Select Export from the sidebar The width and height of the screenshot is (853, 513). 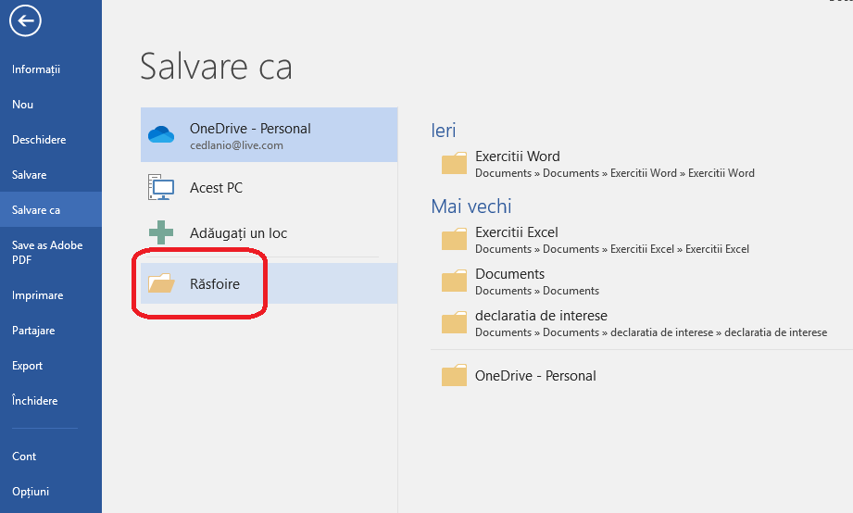[28, 366]
